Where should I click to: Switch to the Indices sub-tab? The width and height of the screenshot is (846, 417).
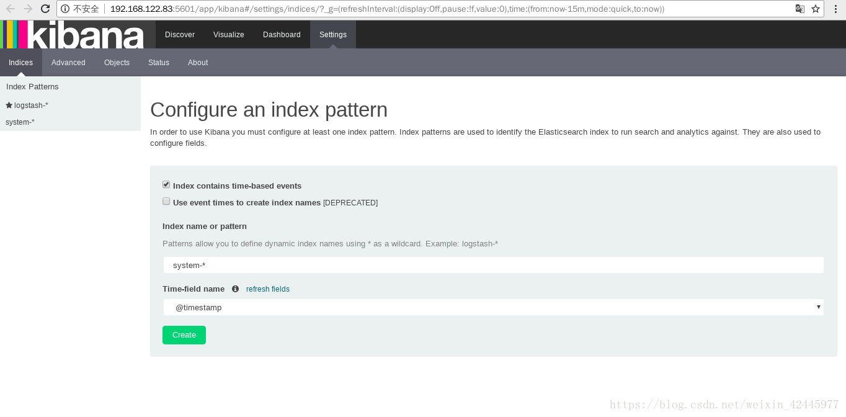(x=21, y=63)
